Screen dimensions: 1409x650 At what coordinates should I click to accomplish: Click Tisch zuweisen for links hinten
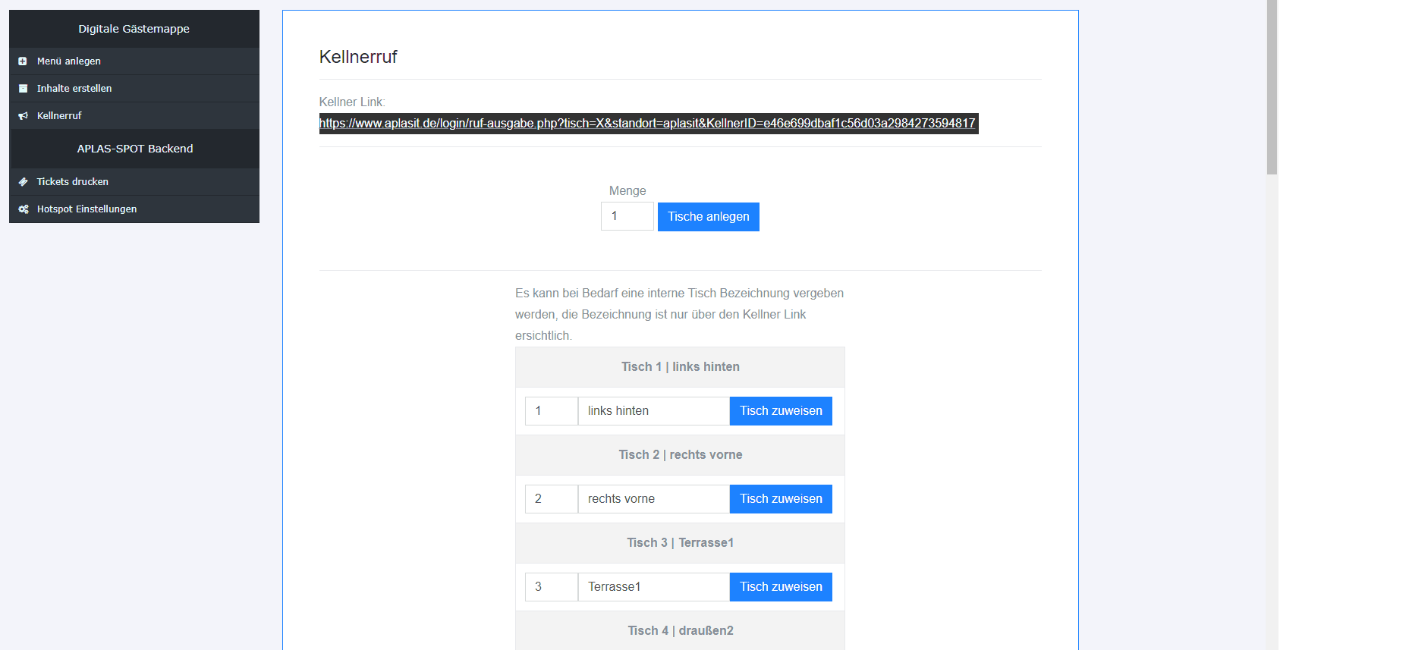(x=781, y=411)
